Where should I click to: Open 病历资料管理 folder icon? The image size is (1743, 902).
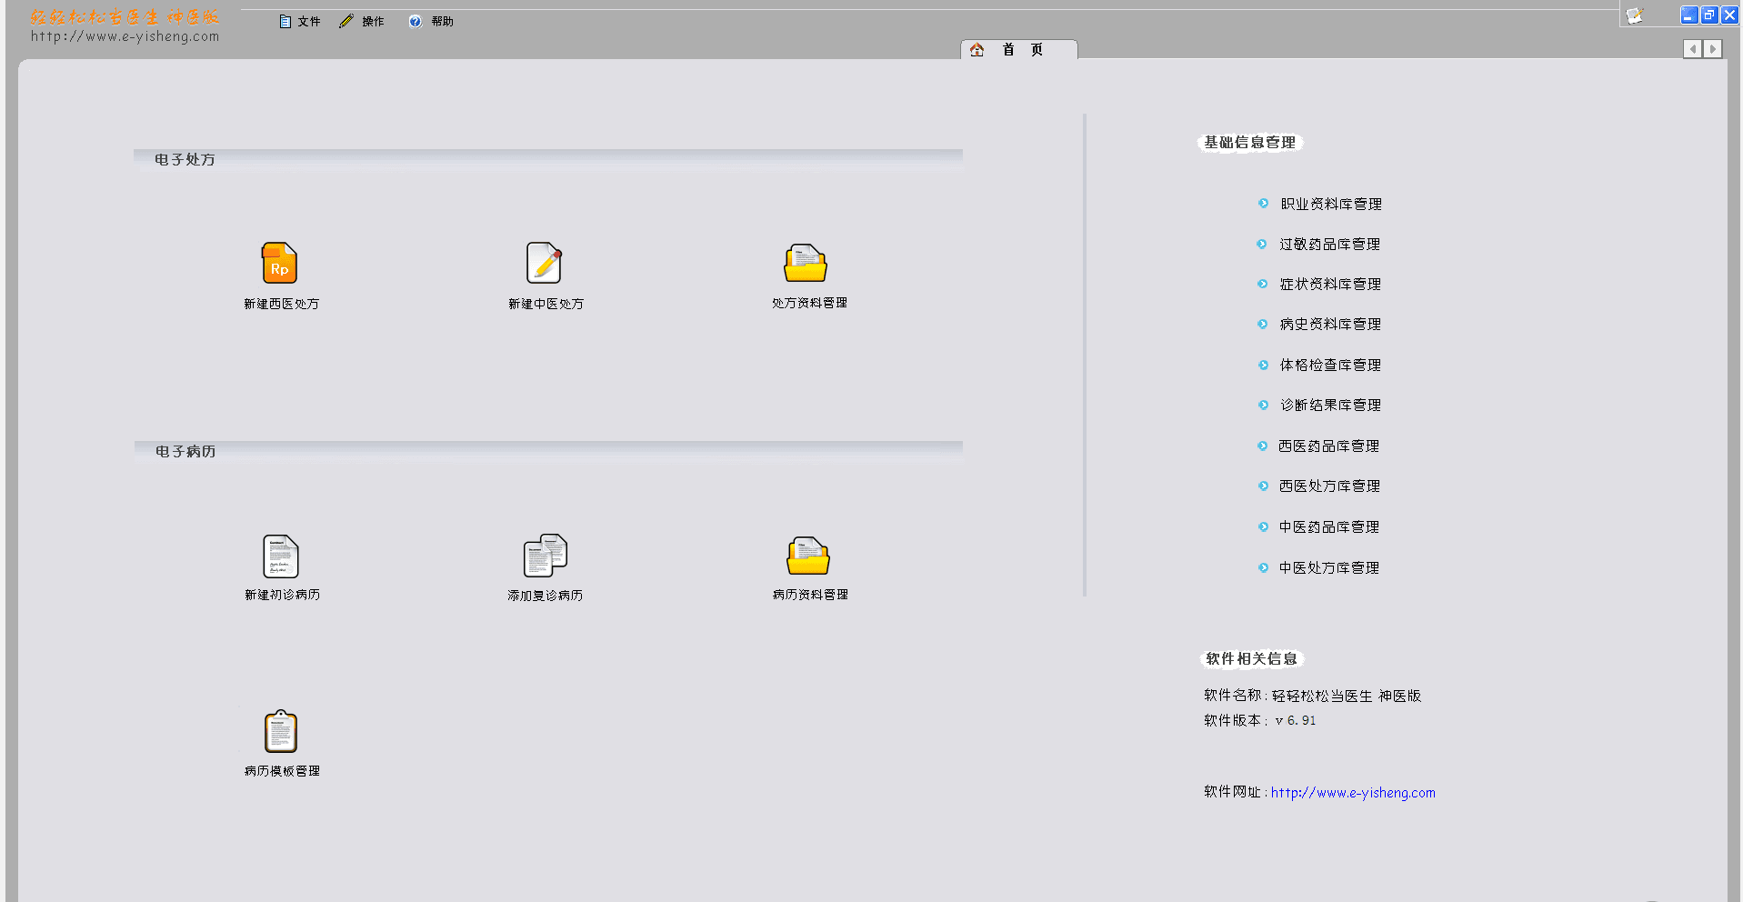pyautogui.click(x=807, y=556)
